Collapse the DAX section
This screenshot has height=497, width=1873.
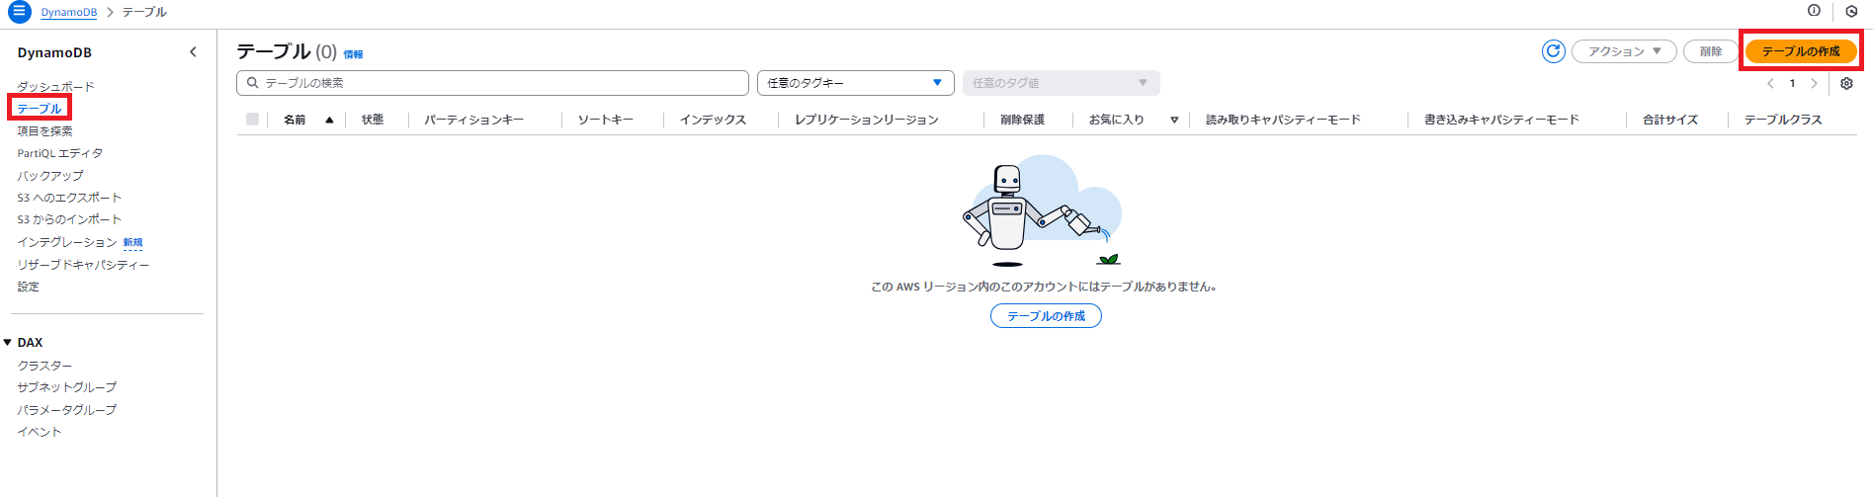point(8,343)
